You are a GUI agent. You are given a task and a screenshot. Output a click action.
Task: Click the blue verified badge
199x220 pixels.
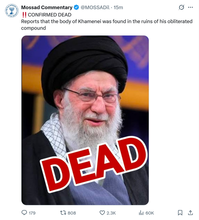(77, 7)
